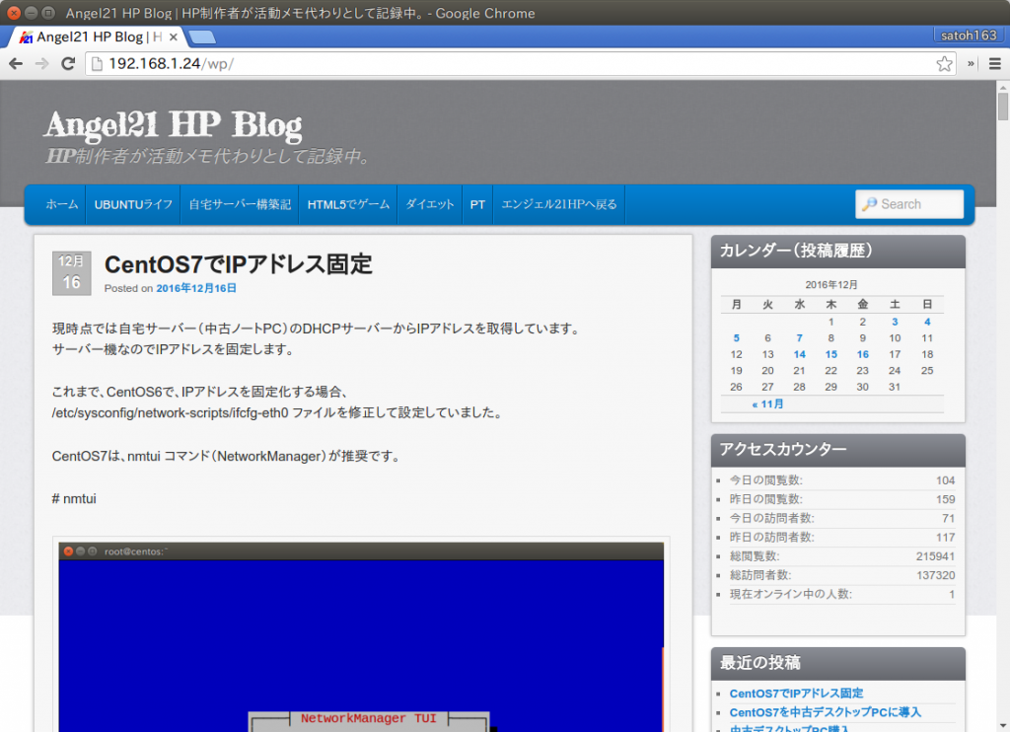Open a new tab
Image resolution: width=1010 pixels, height=732 pixels.
pyautogui.click(x=202, y=37)
